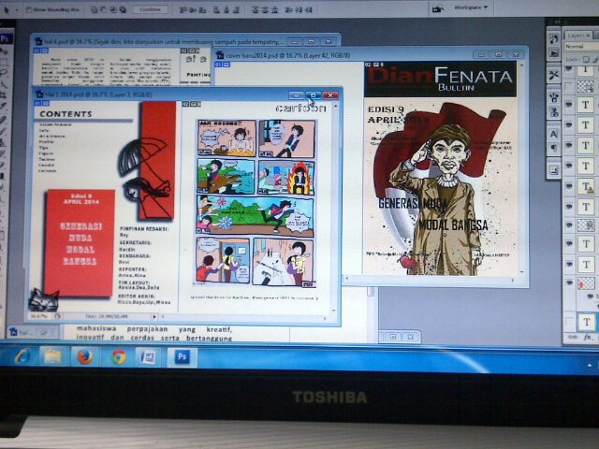Open the Workspace dropdown menu
Screen dimensions: 599x449
click(471, 7)
